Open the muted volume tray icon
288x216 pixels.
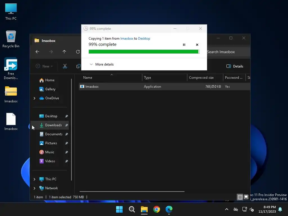(x=252, y=209)
